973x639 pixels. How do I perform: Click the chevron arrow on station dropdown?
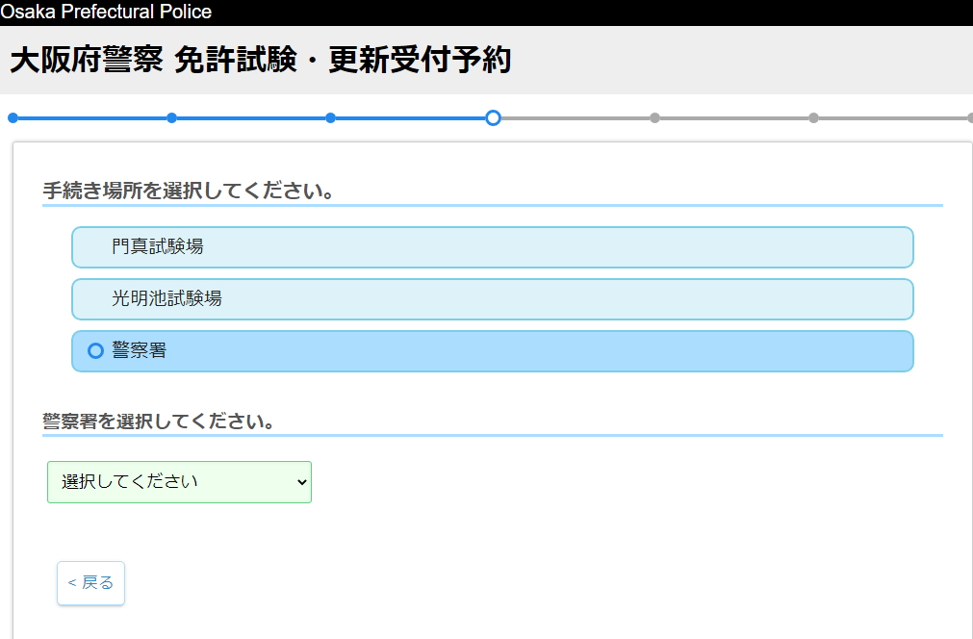[x=302, y=482]
